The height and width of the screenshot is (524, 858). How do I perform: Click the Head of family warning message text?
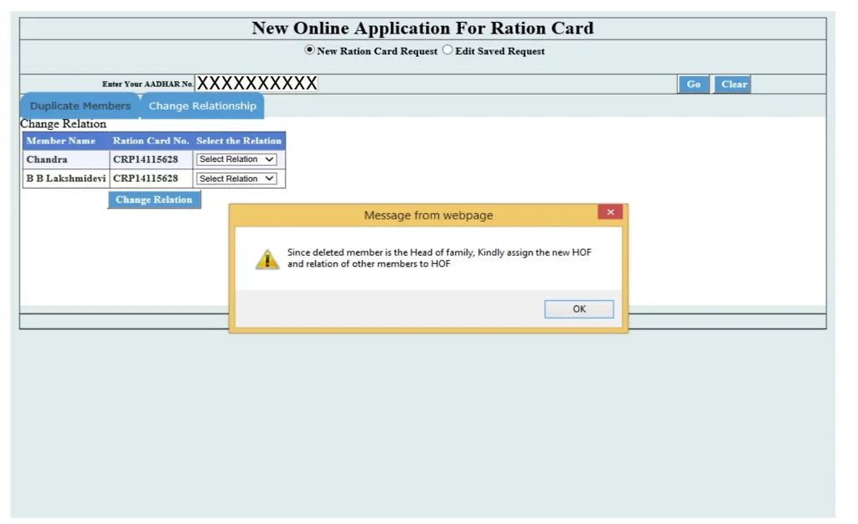pyautogui.click(x=439, y=258)
